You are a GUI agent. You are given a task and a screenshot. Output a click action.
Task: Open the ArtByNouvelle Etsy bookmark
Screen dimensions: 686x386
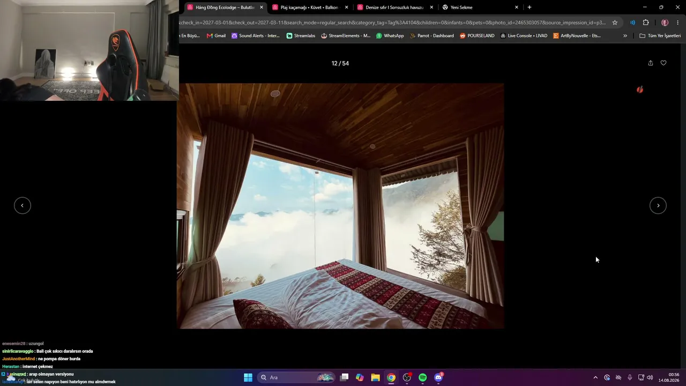click(577, 36)
